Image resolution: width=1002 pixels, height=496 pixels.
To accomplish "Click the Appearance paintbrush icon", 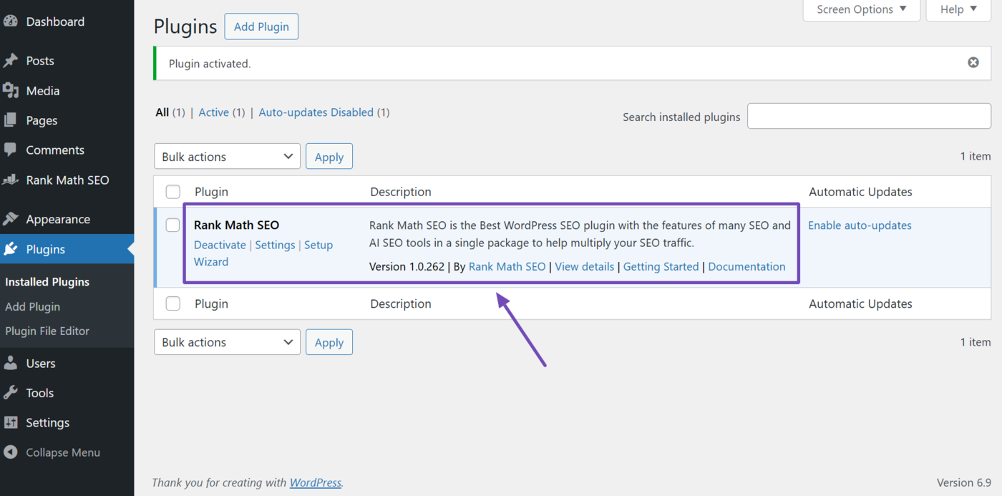I will (11, 220).
